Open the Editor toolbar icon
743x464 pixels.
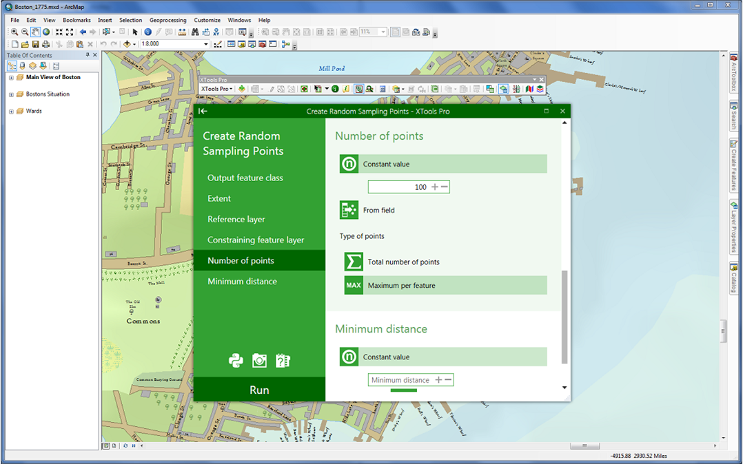[x=218, y=44]
